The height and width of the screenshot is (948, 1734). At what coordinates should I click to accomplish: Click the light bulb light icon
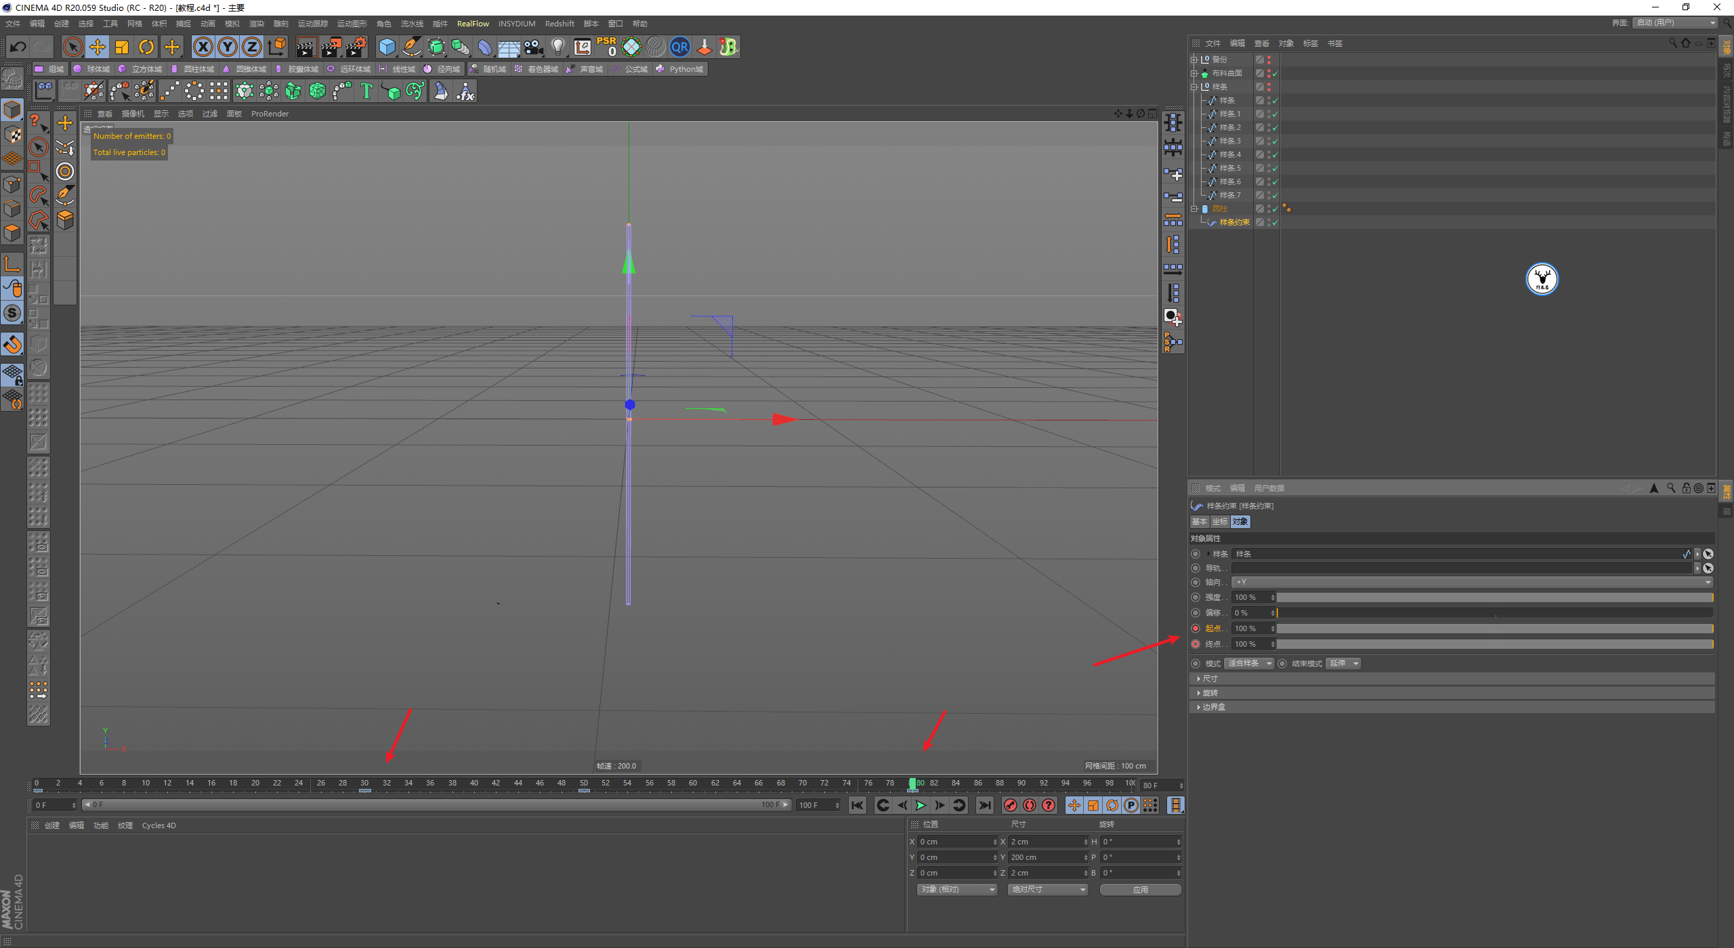pos(557,47)
